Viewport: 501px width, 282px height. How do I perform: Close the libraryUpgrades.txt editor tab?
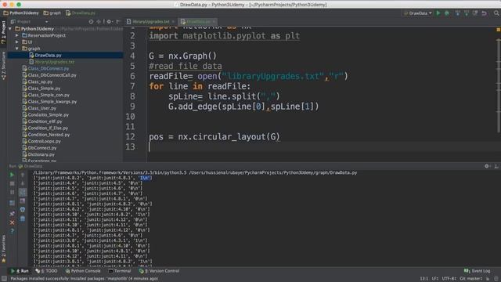(x=174, y=22)
